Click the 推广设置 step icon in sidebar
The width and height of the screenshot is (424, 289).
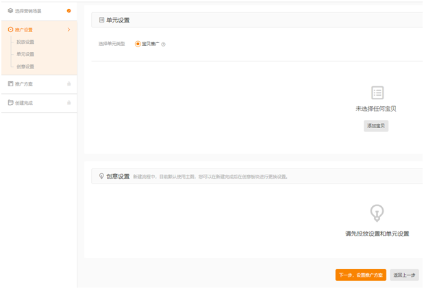[x=10, y=29]
